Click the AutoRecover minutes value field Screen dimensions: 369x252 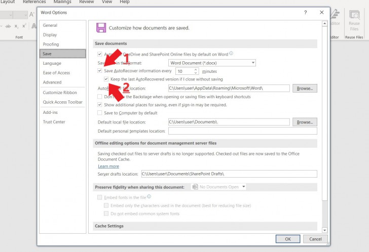click(185, 71)
